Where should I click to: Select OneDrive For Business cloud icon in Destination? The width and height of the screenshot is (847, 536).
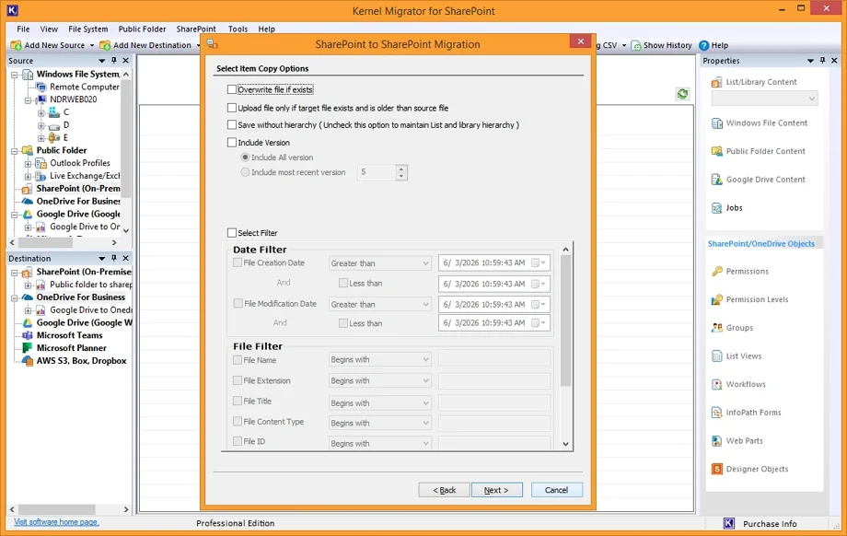point(27,297)
